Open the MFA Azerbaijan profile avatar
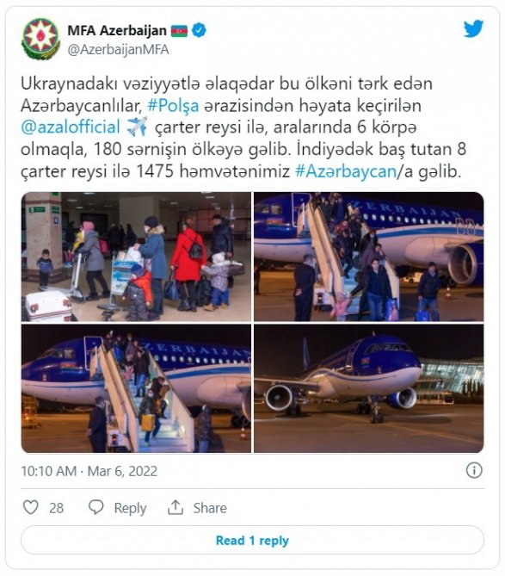Image resolution: width=505 pixels, height=576 pixels. pos(40,39)
